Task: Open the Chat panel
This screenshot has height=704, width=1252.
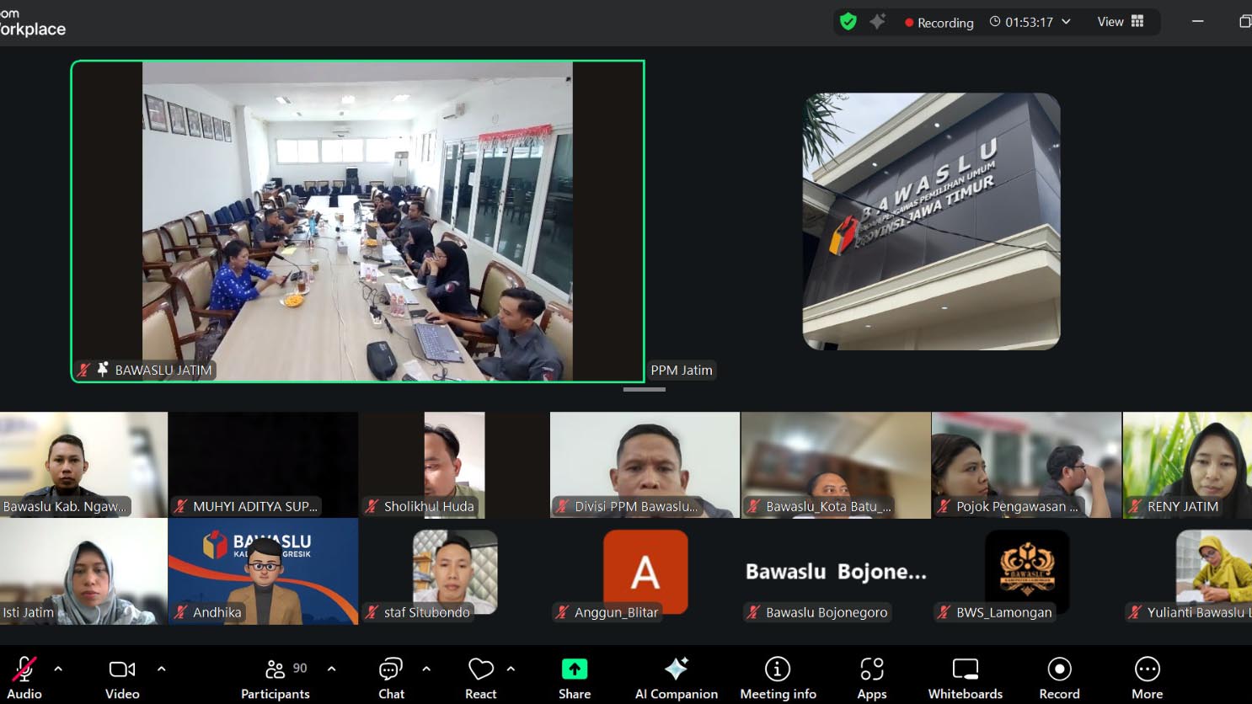Action: coord(391,678)
